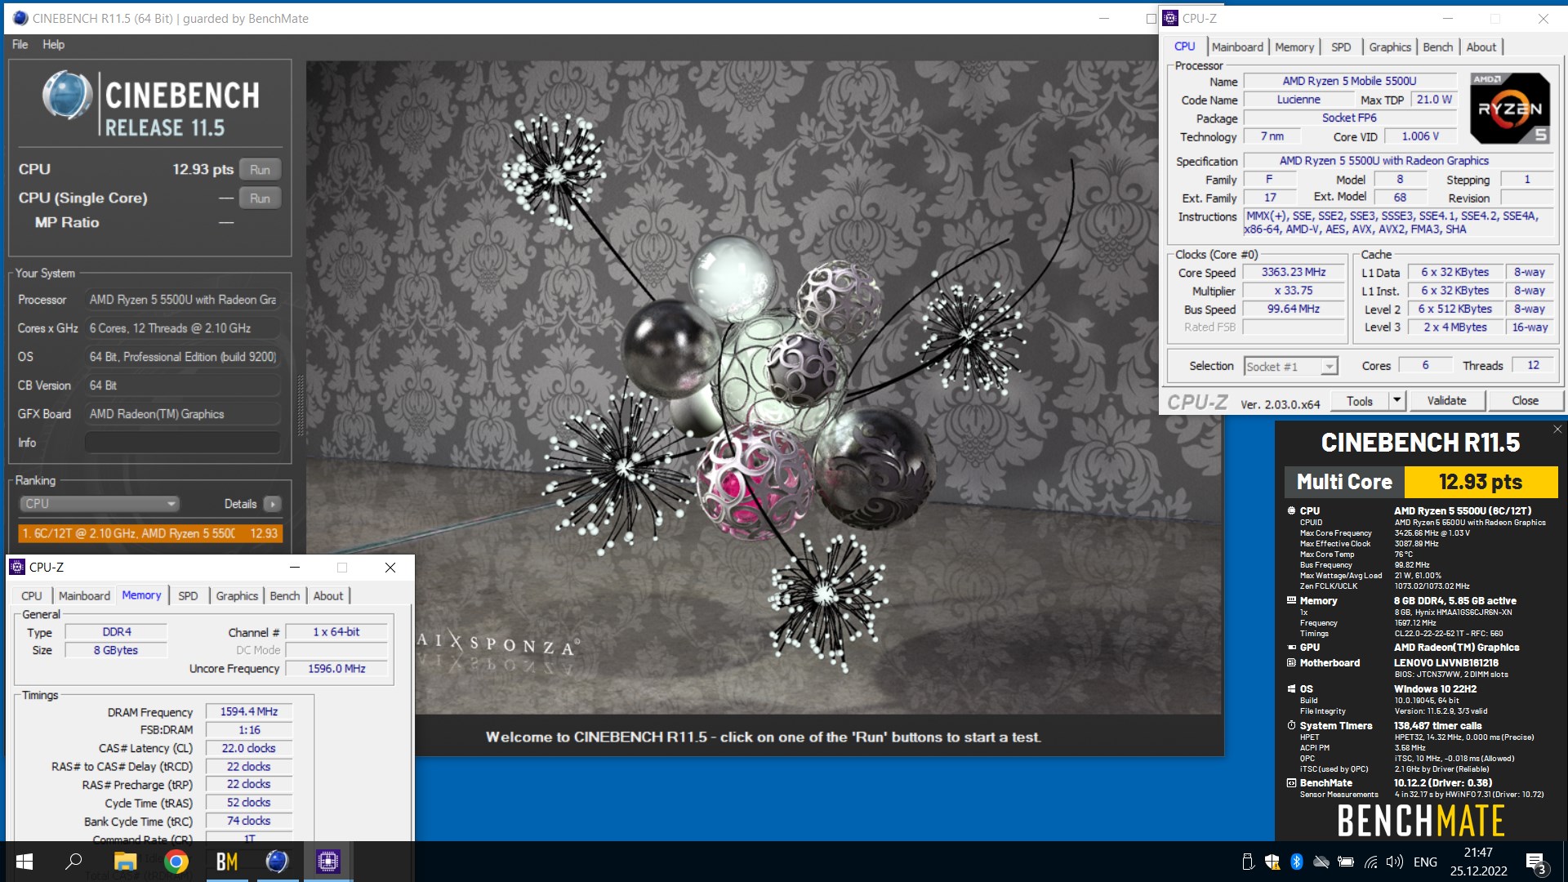Click the System Timers icon in BenchMate panel

1291,725
